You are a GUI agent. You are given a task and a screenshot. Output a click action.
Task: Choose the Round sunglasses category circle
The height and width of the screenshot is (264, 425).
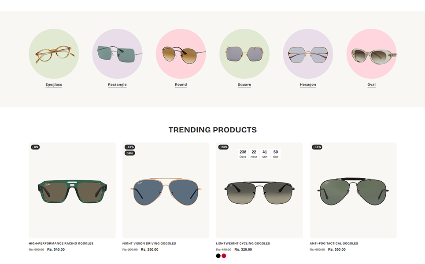(181, 54)
